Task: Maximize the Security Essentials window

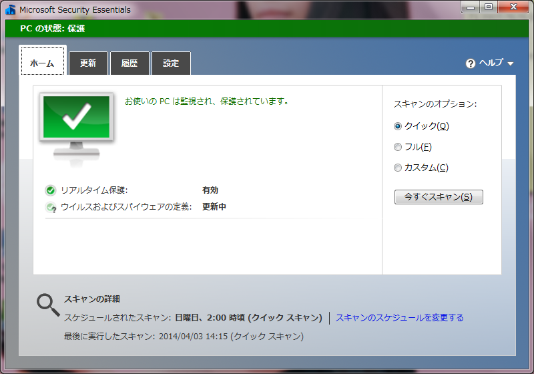Action: pyautogui.click(x=489, y=7)
